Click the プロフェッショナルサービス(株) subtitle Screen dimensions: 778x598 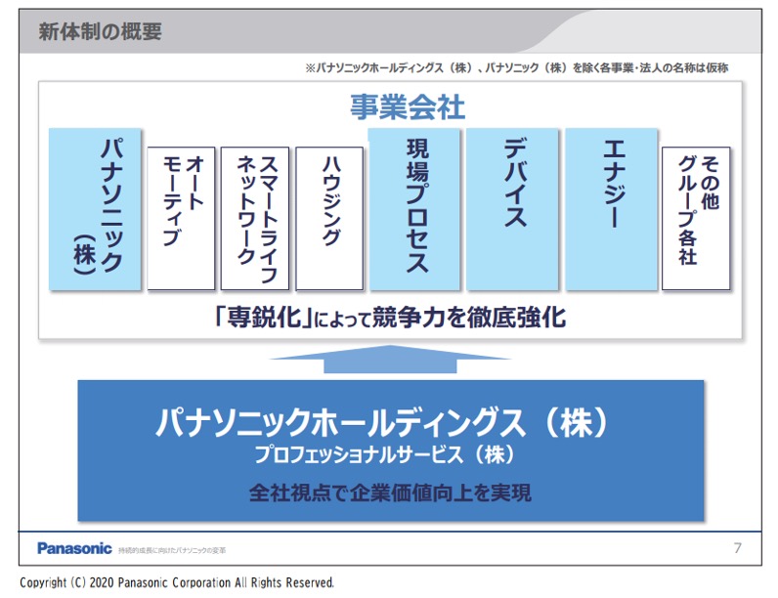coord(384,454)
